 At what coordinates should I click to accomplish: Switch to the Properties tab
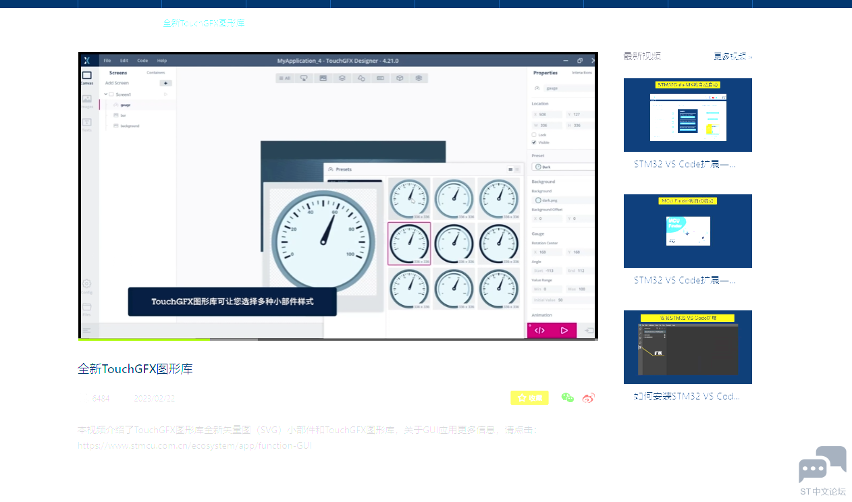(545, 73)
